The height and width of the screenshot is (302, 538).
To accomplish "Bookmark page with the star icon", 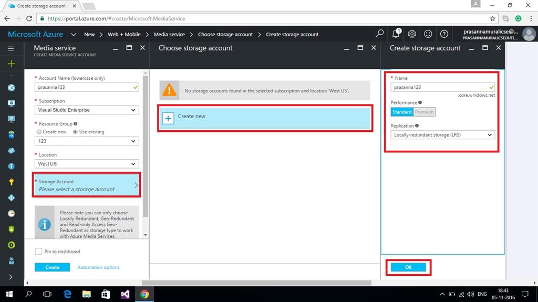I will coord(493,18).
